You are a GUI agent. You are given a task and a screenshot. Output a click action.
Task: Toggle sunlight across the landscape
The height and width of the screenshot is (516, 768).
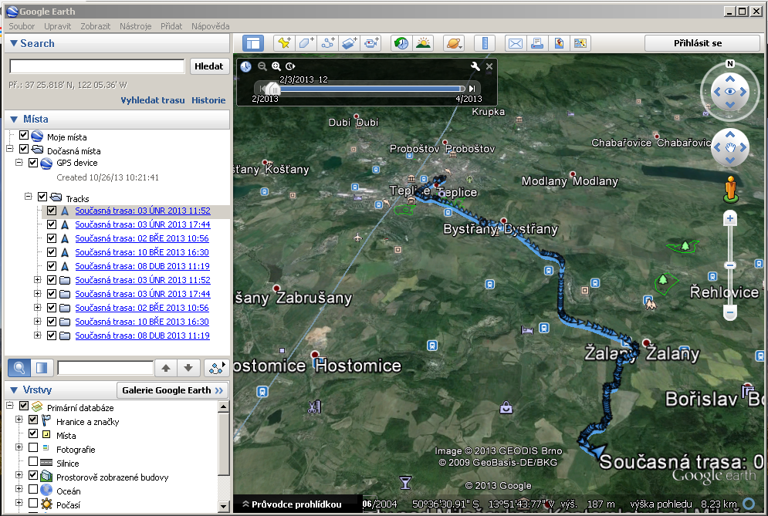click(x=423, y=43)
